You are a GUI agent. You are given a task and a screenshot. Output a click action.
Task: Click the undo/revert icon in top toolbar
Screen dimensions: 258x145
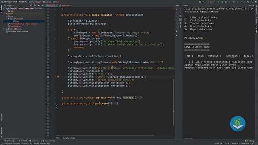click(x=248, y=2)
